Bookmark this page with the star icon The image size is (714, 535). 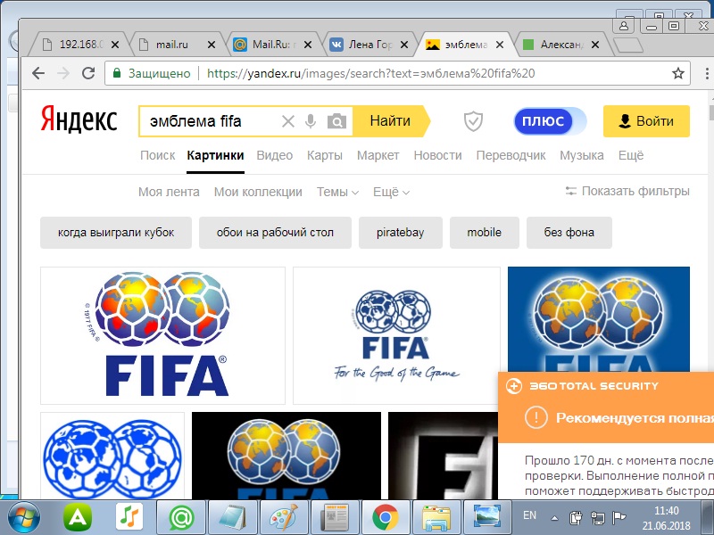678,73
